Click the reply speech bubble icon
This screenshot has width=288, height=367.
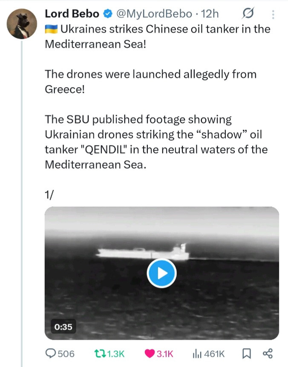pyautogui.click(x=51, y=353)
